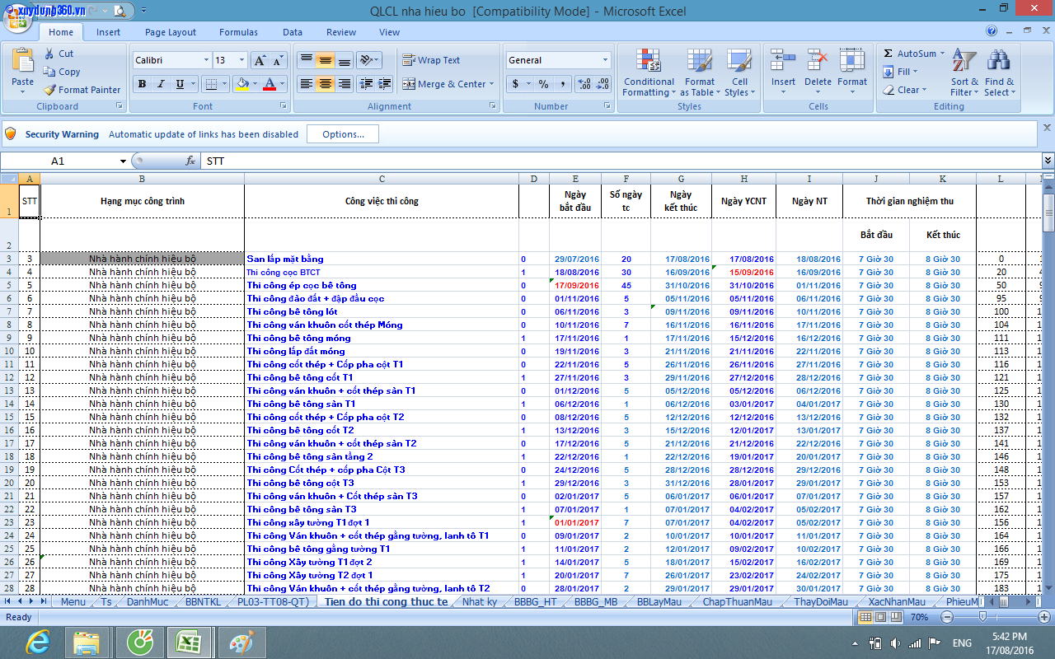
Task: Click Increase Decimal icon
Action: (584, 84)
